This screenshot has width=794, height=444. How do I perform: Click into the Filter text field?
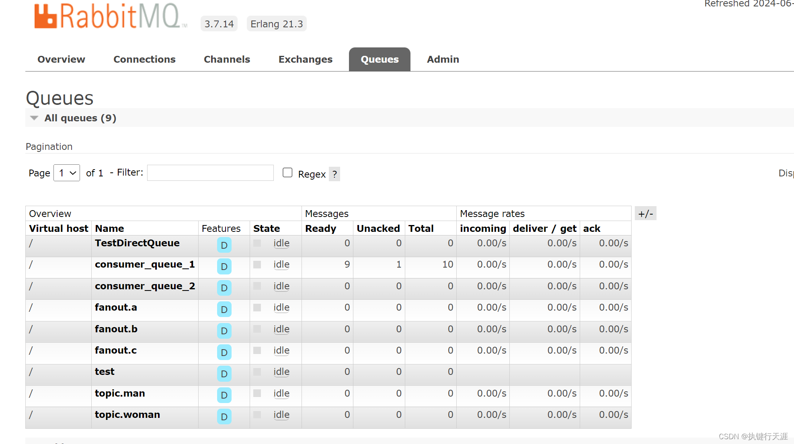tap(210, 173)
